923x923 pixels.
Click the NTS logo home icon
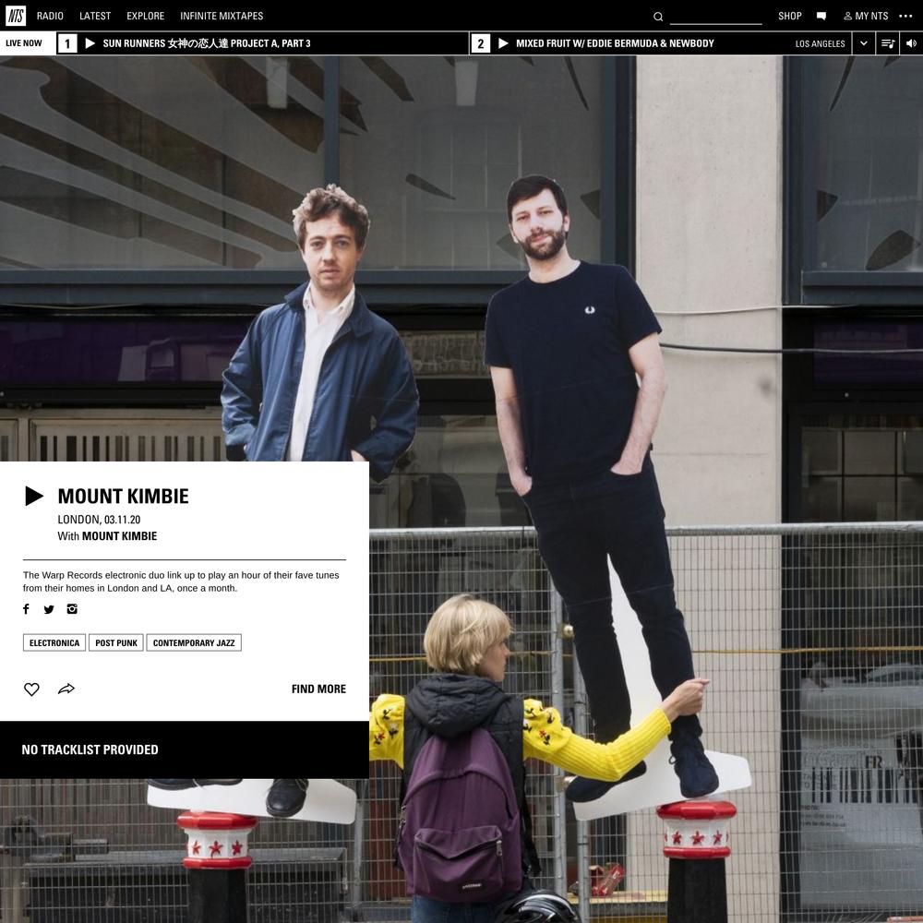(x=15, y=16)
